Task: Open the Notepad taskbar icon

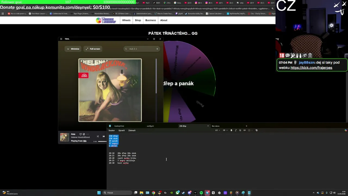Action: tap(249, 193)
